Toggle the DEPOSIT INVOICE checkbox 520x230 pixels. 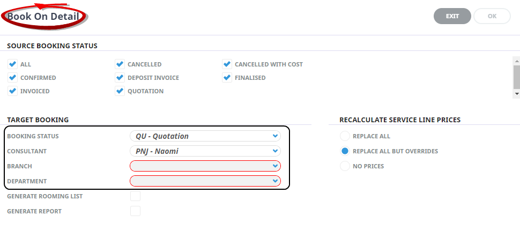pyautogui.click(x=120, y=78)
